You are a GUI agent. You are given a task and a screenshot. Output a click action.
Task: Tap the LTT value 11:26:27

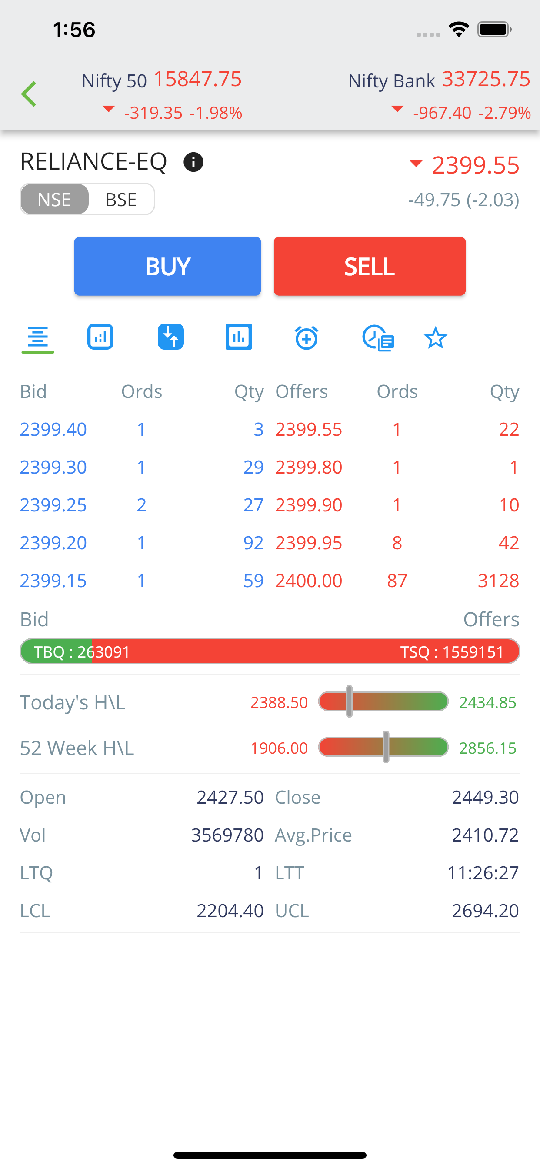click(483, 873)
